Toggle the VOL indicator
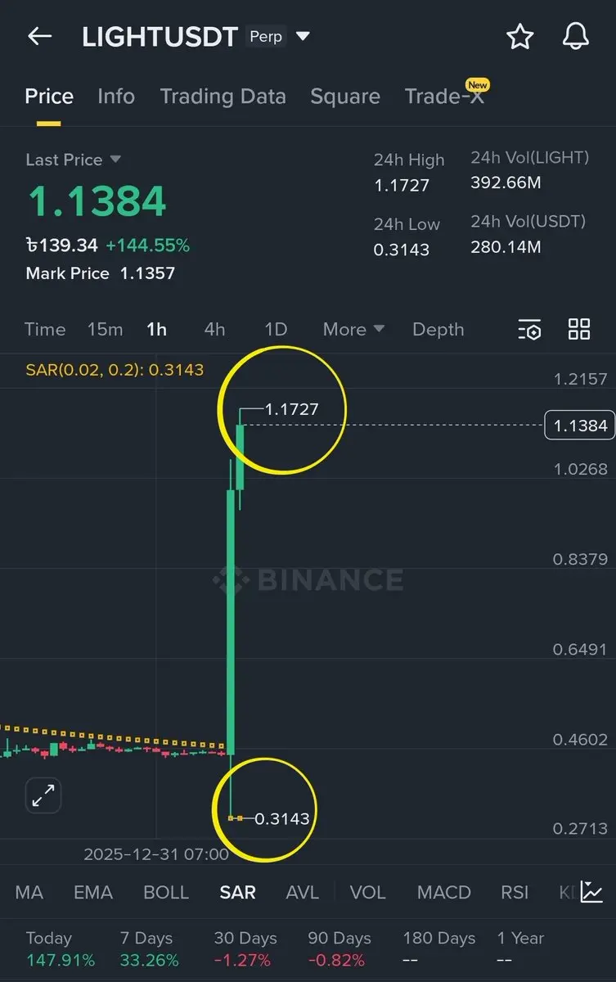The width and height of the screenshot is (616, 982). [x=367, y=892]
